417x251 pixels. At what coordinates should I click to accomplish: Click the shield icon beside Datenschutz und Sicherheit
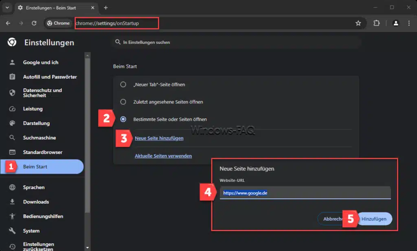[x=12, y=93]
